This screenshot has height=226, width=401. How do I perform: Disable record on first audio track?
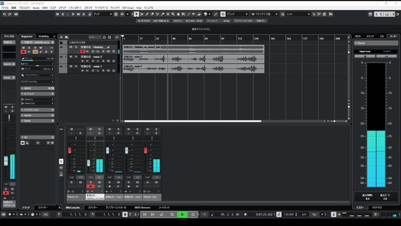(82, 51)
